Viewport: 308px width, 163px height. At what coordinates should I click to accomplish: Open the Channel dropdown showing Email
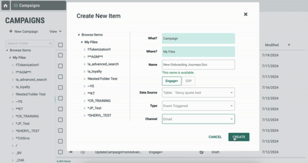tap(198, 119)
